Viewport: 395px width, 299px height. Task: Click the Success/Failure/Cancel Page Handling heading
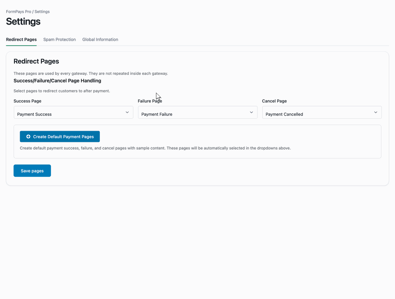click(x=57, y=80)
